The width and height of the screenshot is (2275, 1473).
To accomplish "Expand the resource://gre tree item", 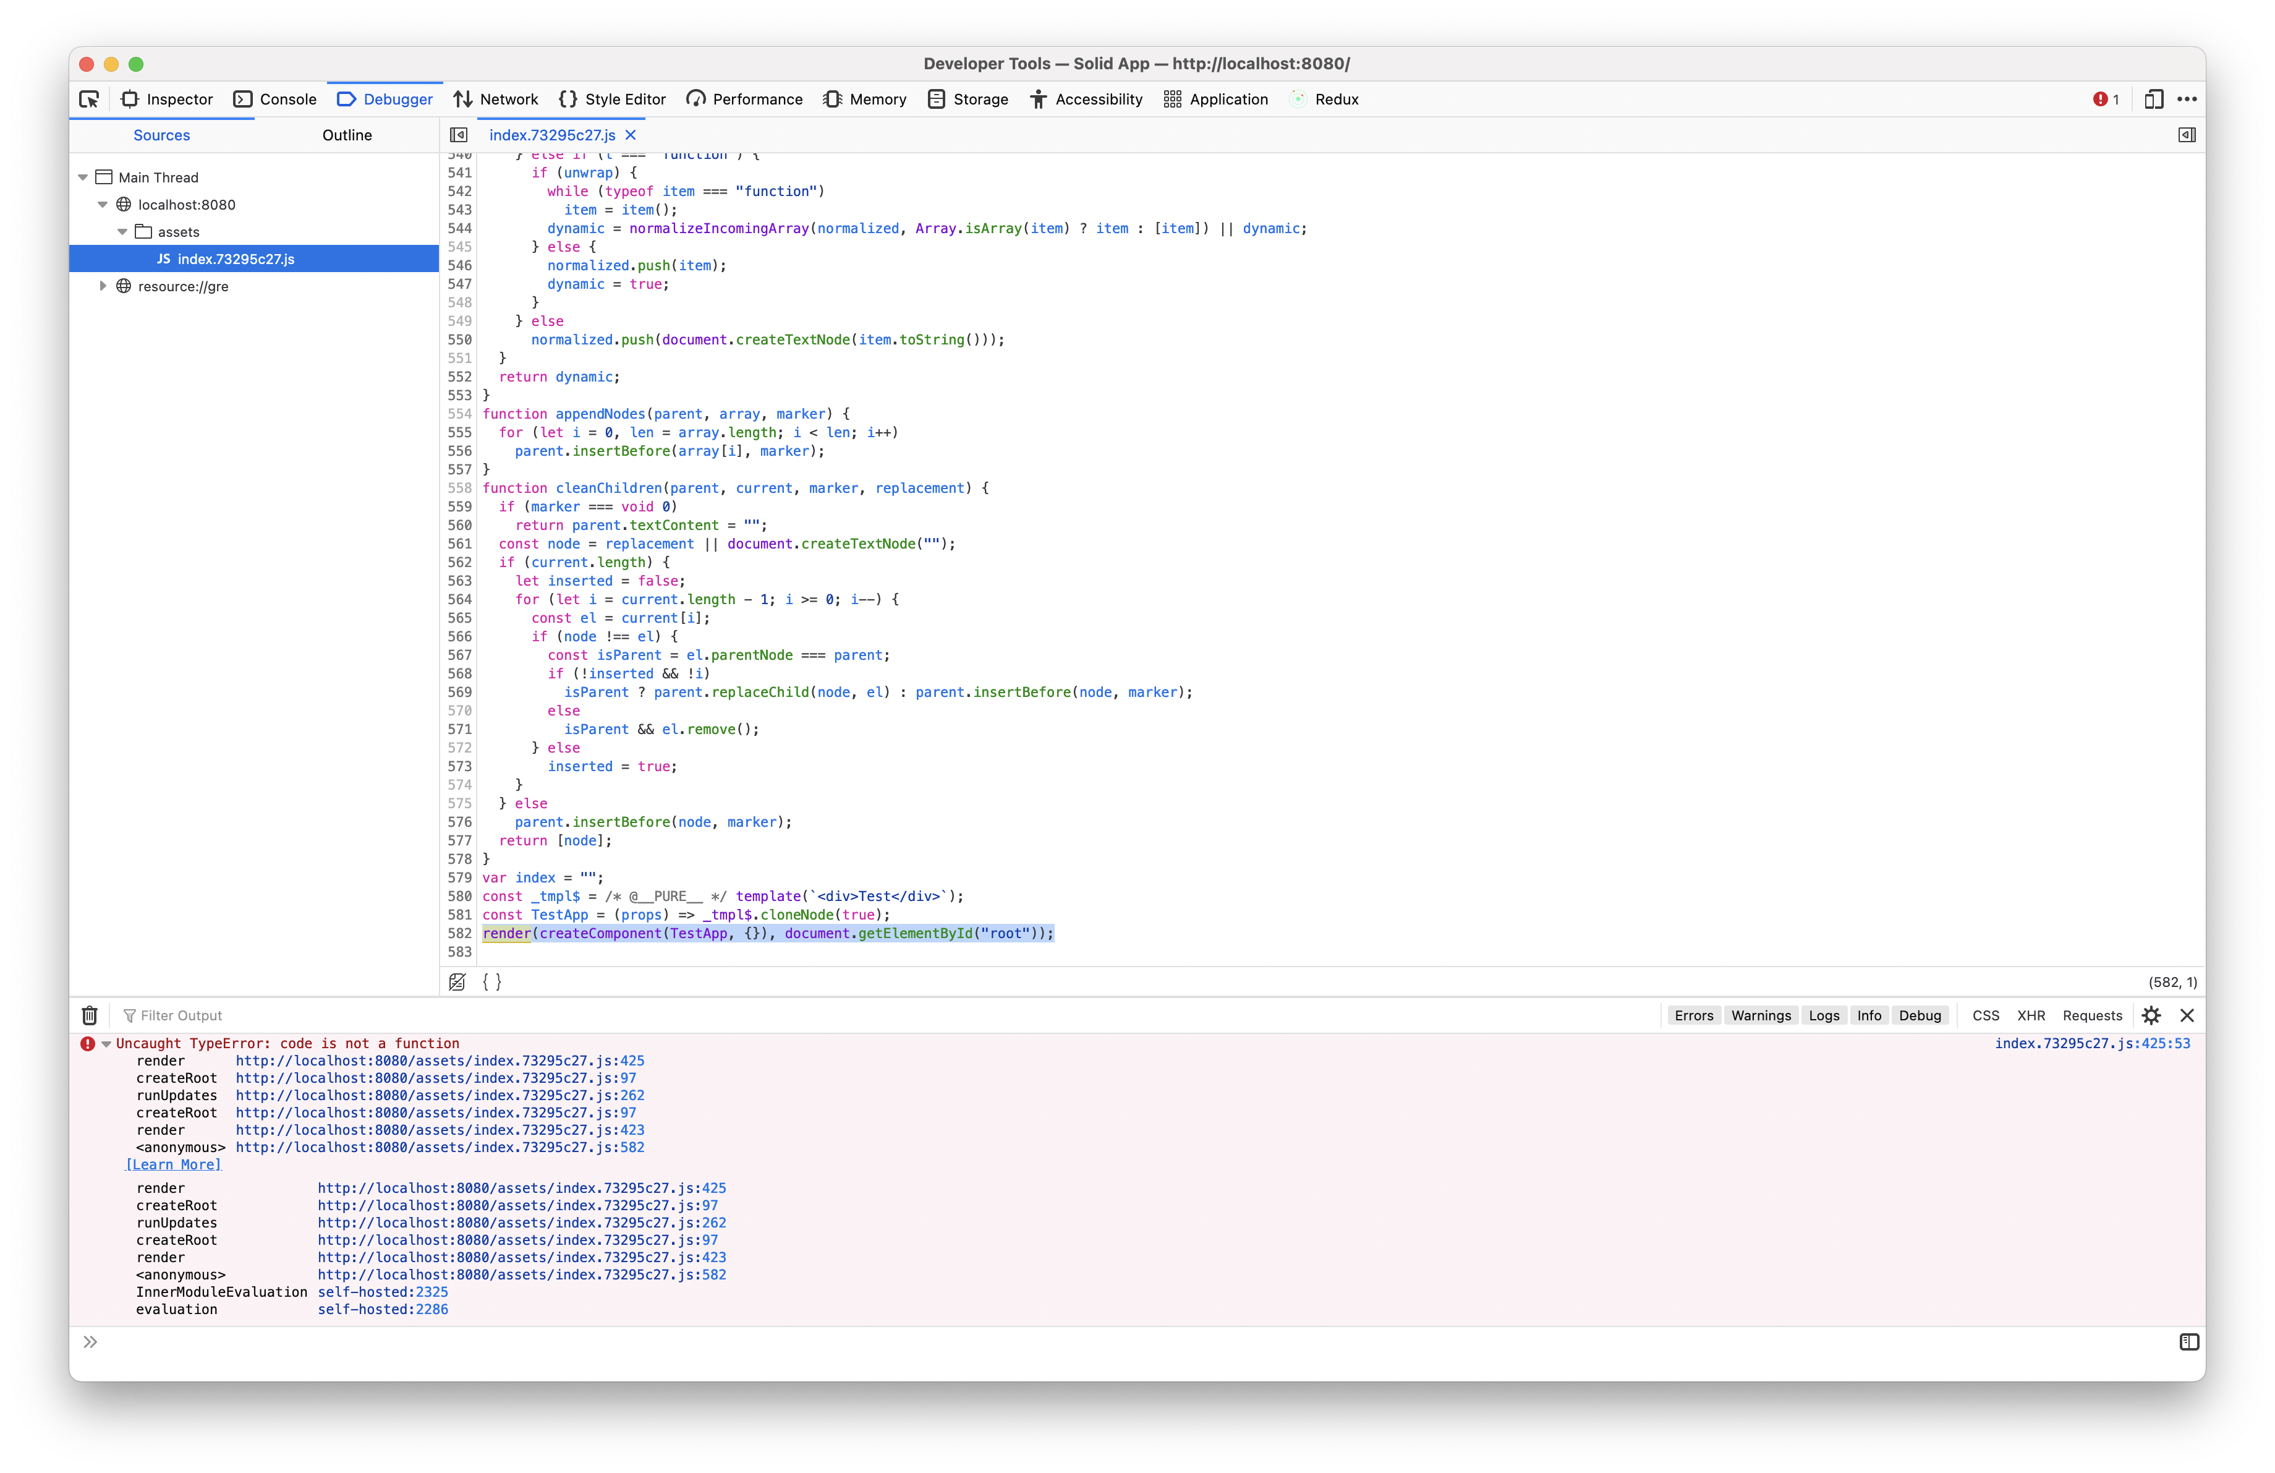I will tap(103, 286).
